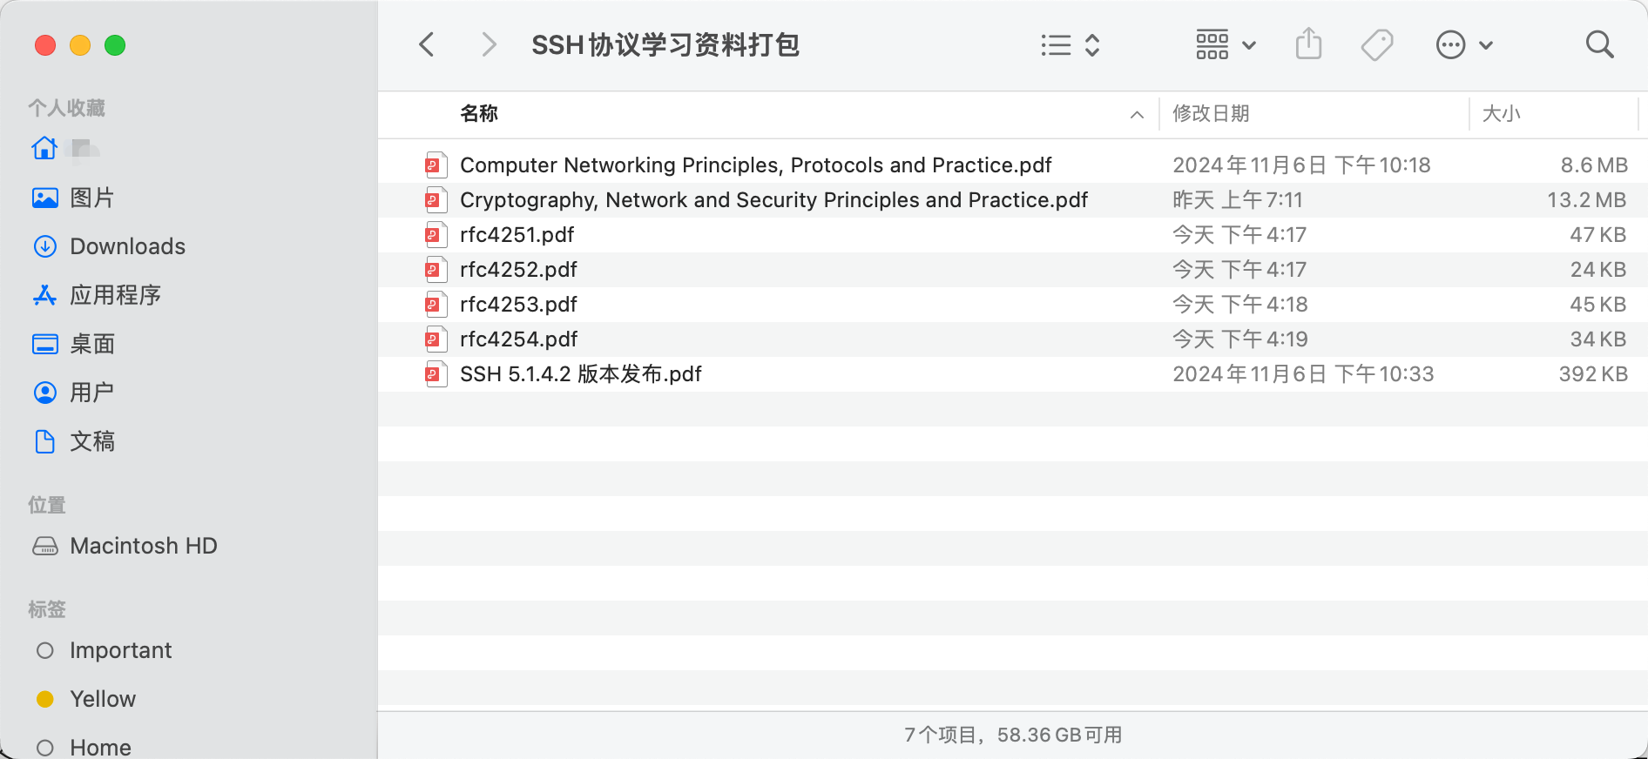
Task: Toggle sort order arrow in name header
Action: [1137, 115]
